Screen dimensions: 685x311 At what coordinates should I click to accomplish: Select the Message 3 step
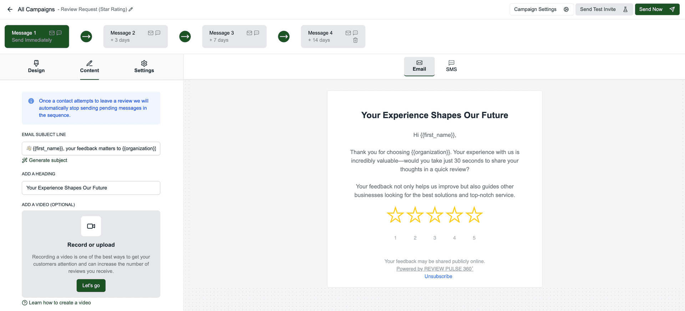point(234,36)
